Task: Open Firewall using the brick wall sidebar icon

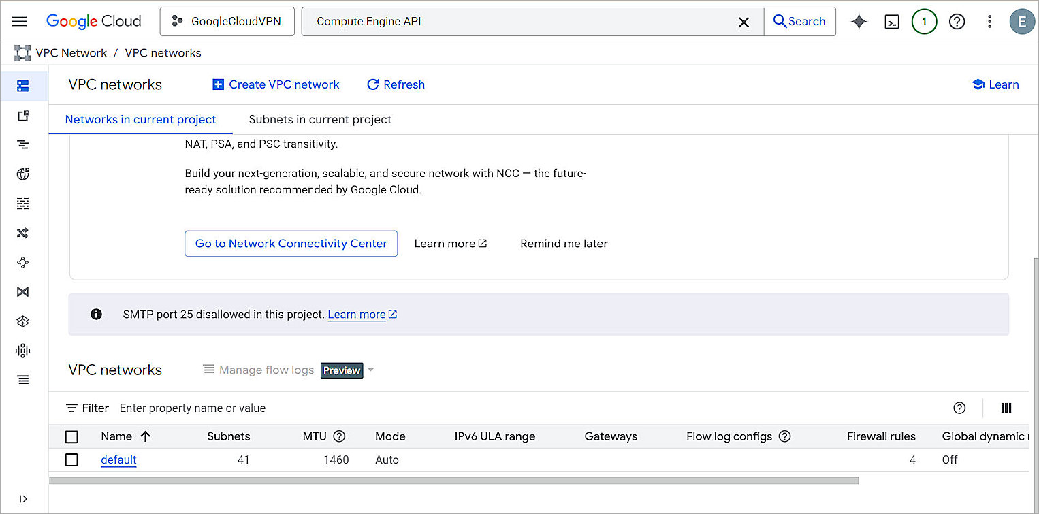Action: [22, 203]
